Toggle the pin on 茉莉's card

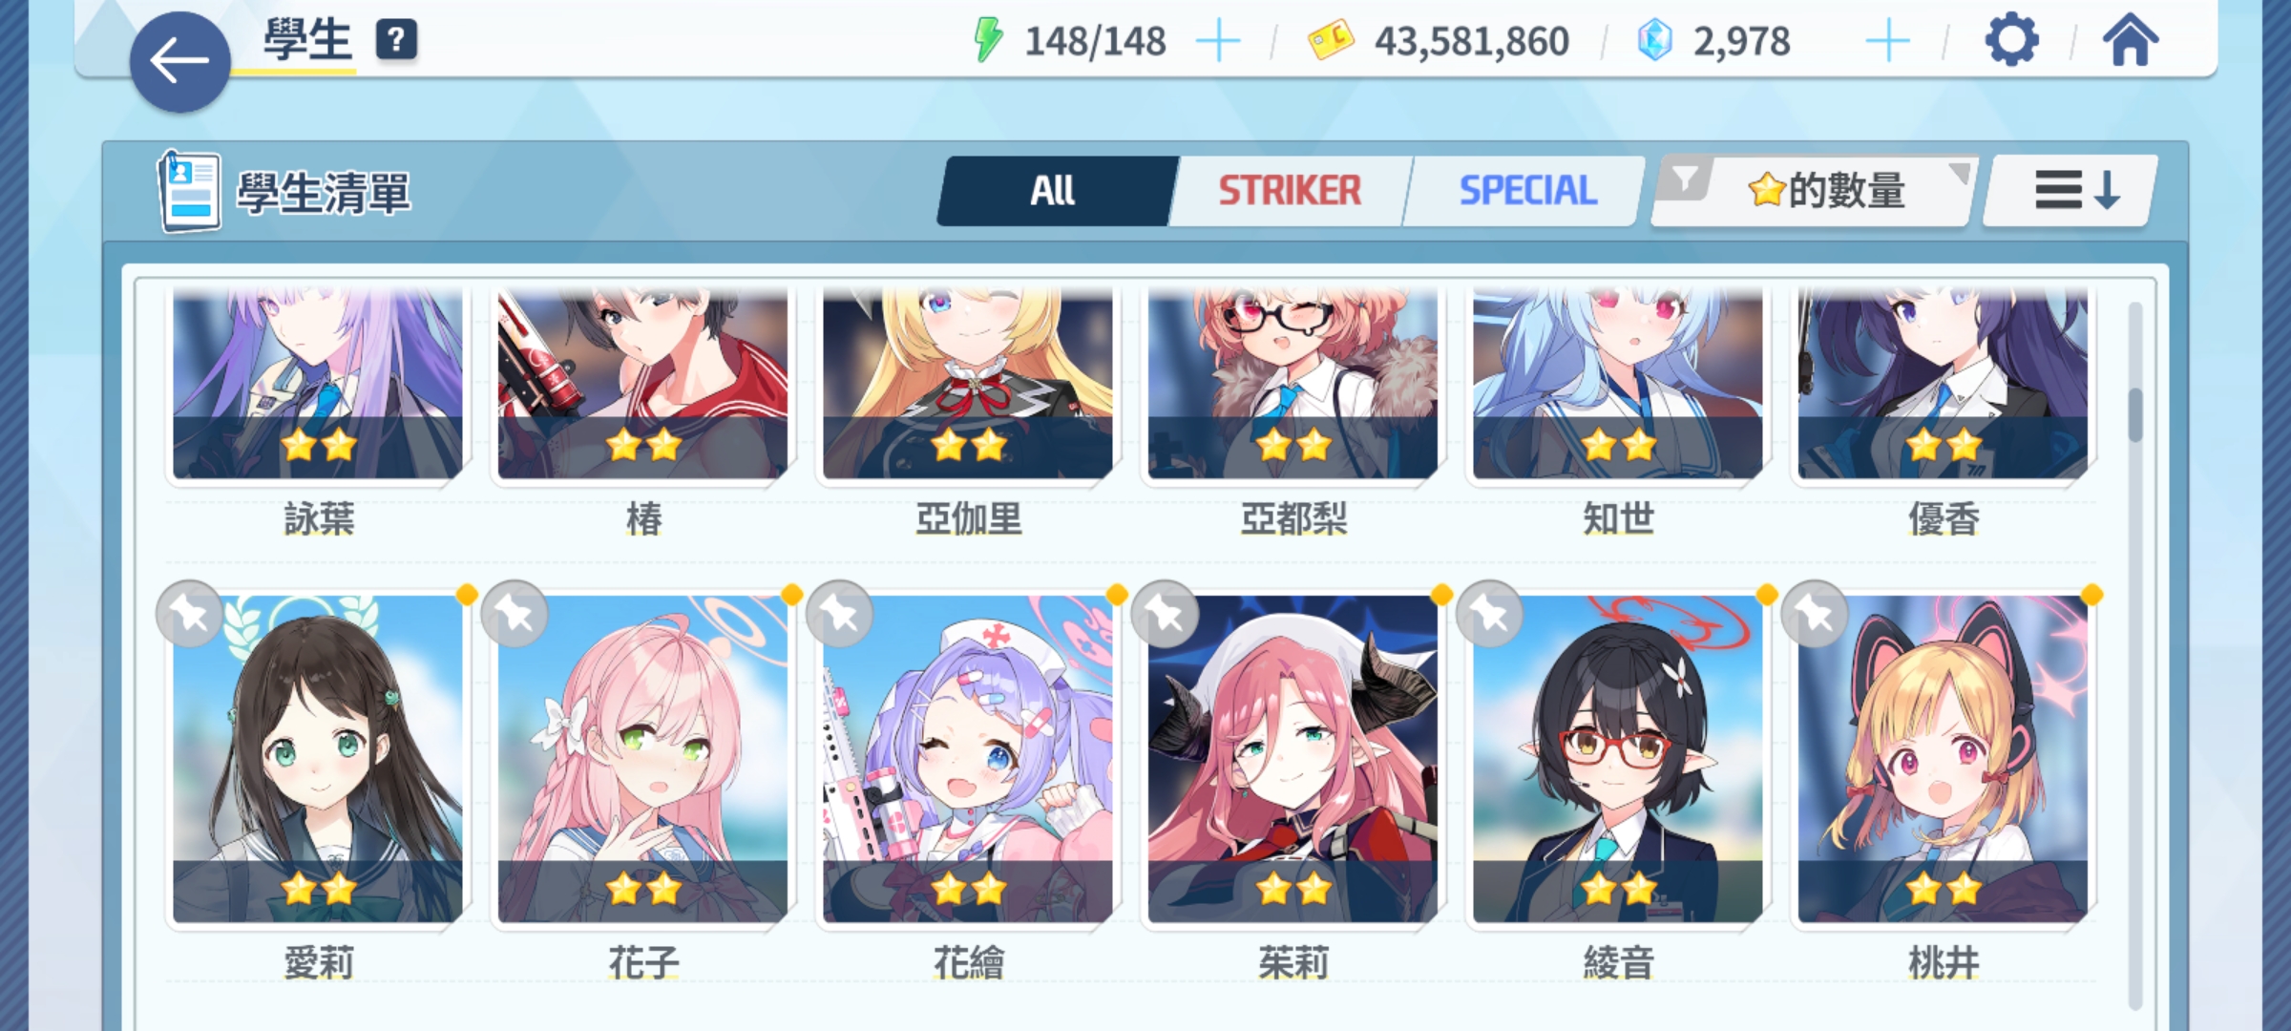tap(1165, 614)
